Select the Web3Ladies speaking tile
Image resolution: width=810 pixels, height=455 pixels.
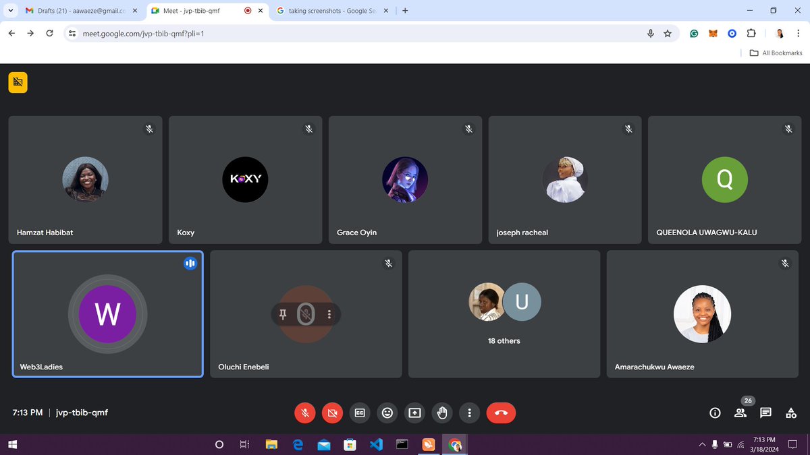pyautogui.click(x=108, y=314)
